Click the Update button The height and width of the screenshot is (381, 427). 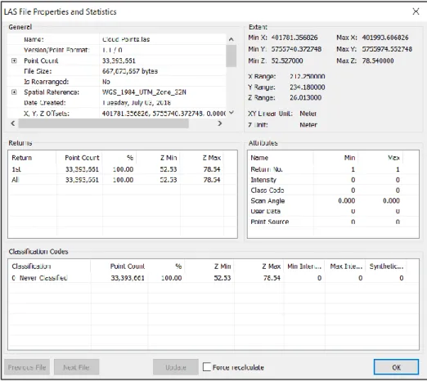[x=176, y=367]
